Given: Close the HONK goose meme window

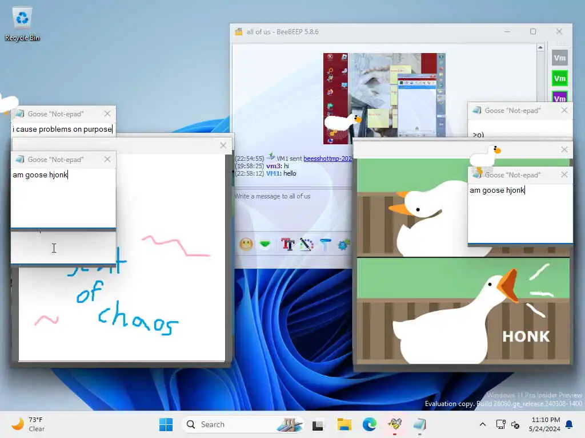Looking at the screenshot, I should (564, 149).
